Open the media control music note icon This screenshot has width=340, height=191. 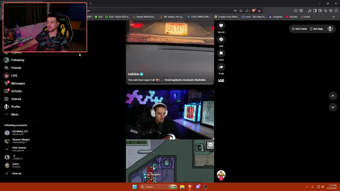coord(309,11)
